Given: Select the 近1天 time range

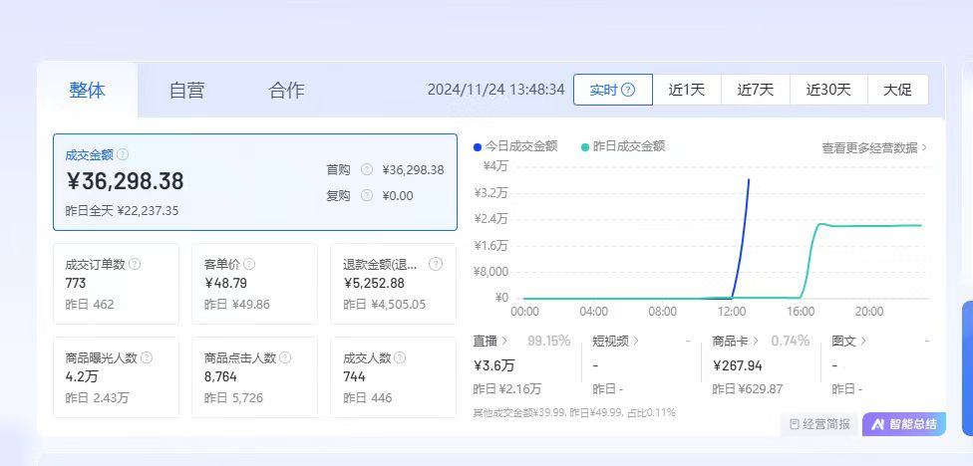Looking at the screenshot, I should pos(687,90).
